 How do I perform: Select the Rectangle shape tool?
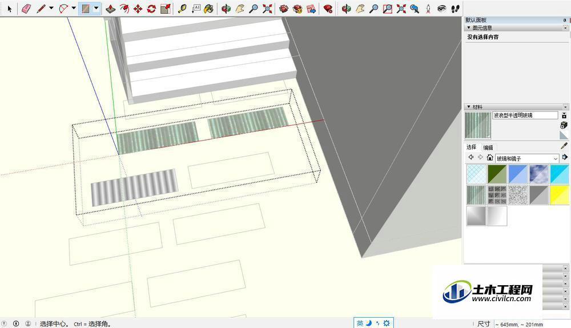tap(86, 9)
